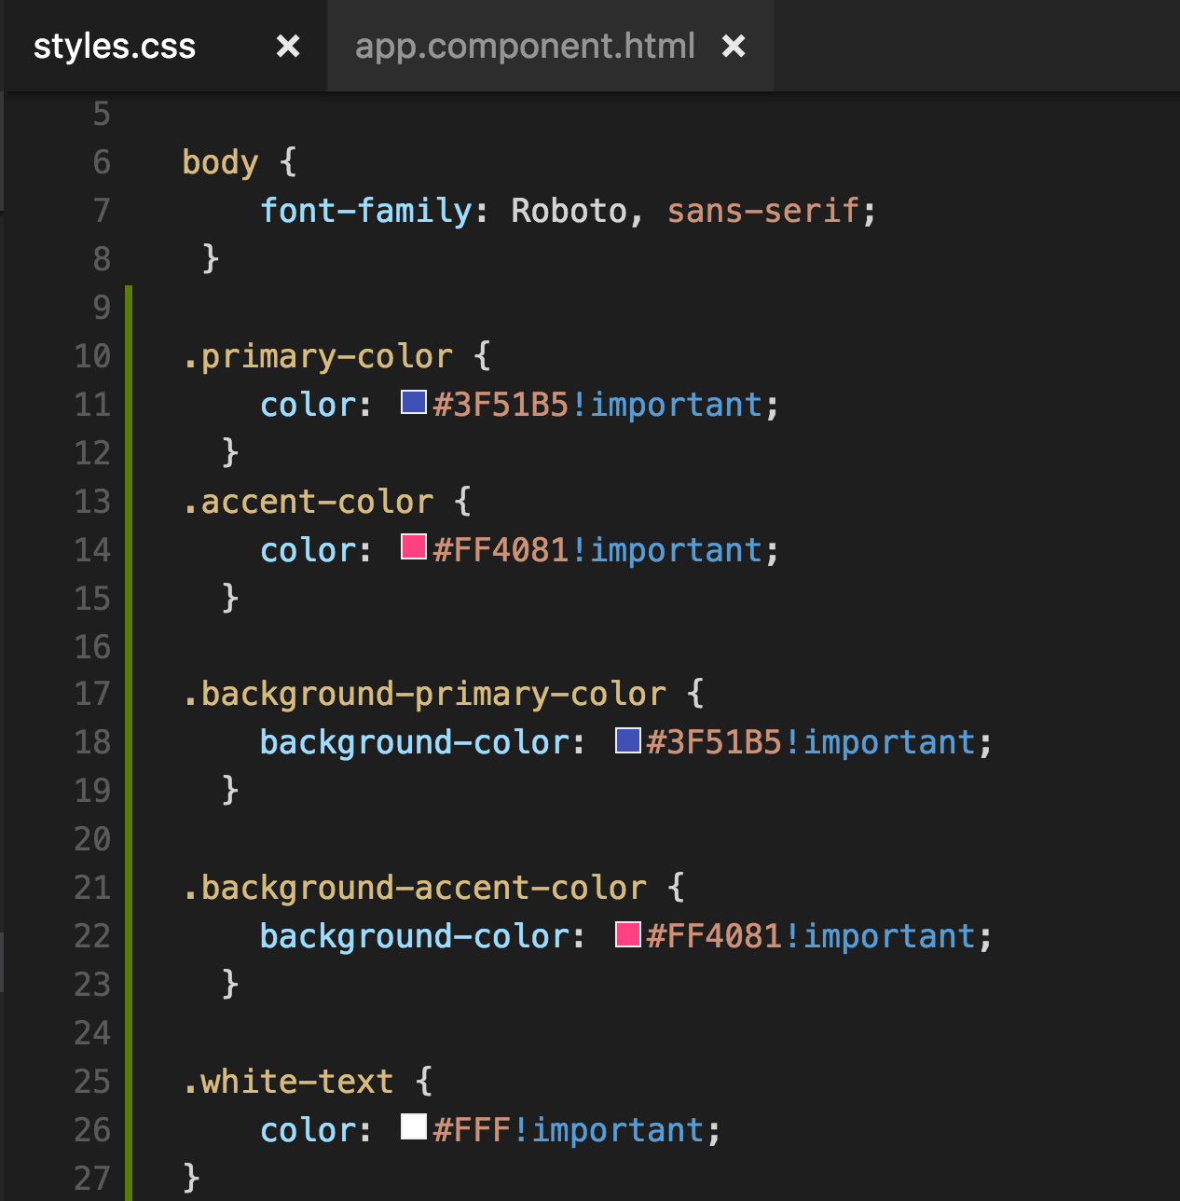This screenshot has width=1180, height=1201.
Task: Click the #FF4081 hex value on line 14
Action: click(x=501, y=550)
